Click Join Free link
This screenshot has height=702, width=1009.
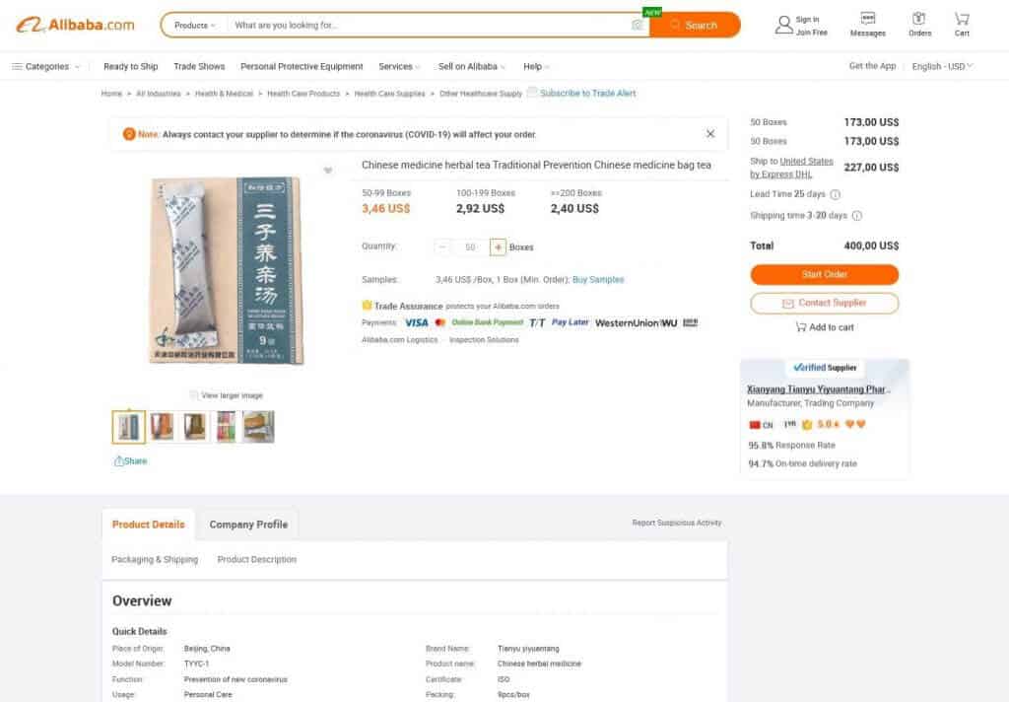click(x=812, y=33)
